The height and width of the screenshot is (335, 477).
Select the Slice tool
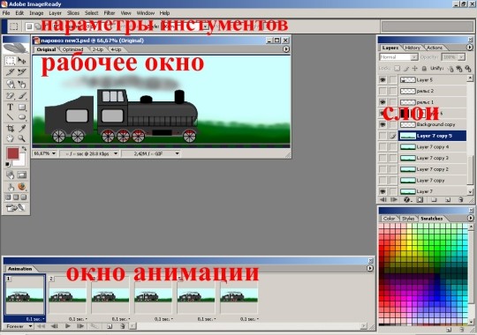10,72
